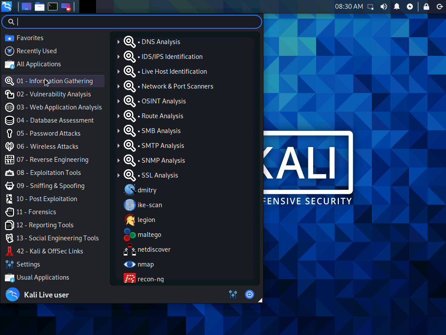Click the show desktop panel icon
The image size is (446, 335).
(27, 7)
